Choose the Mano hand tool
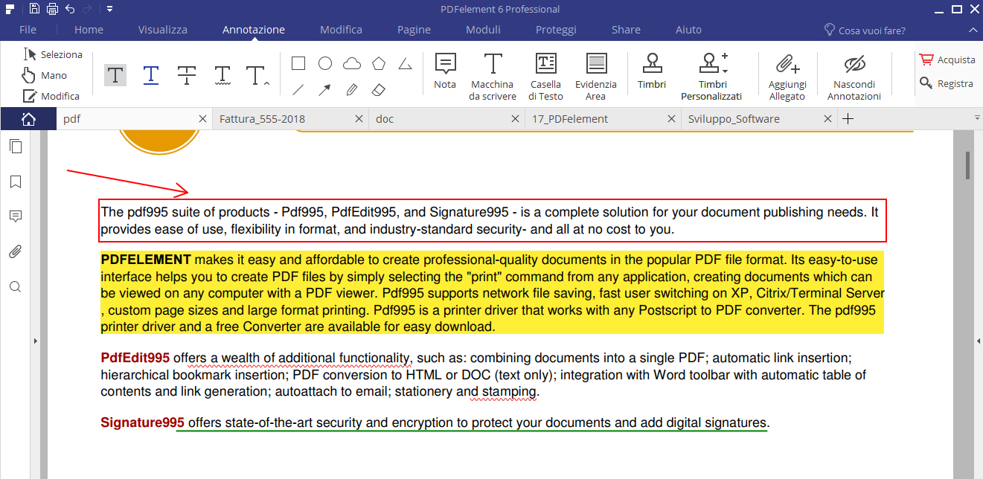 pos(45,75)
